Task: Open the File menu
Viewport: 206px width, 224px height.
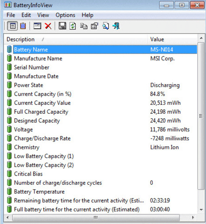Action: tap(11, 15)
